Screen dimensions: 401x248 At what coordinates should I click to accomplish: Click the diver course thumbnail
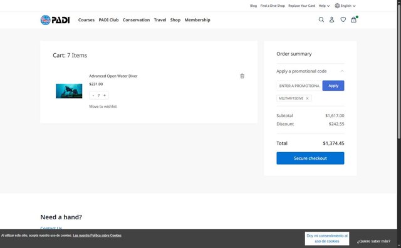(69, 91)
